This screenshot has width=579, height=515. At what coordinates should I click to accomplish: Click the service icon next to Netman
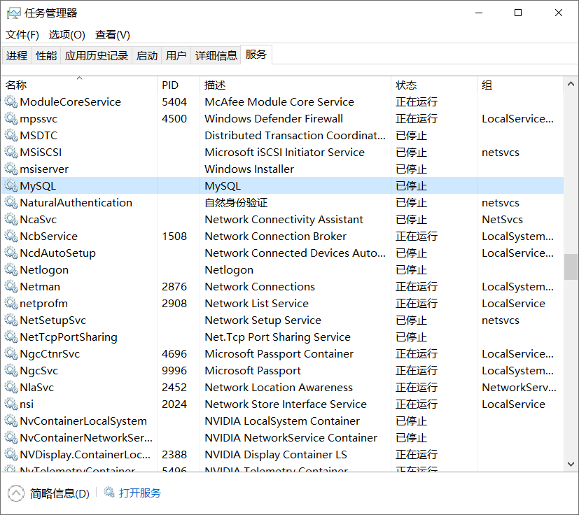11,286
